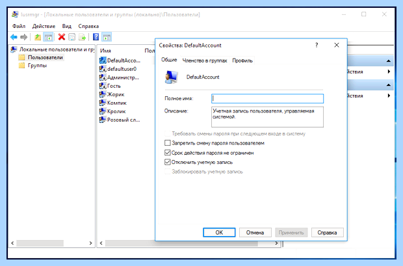Switch to Членство в группах tab

coord(205,60)
